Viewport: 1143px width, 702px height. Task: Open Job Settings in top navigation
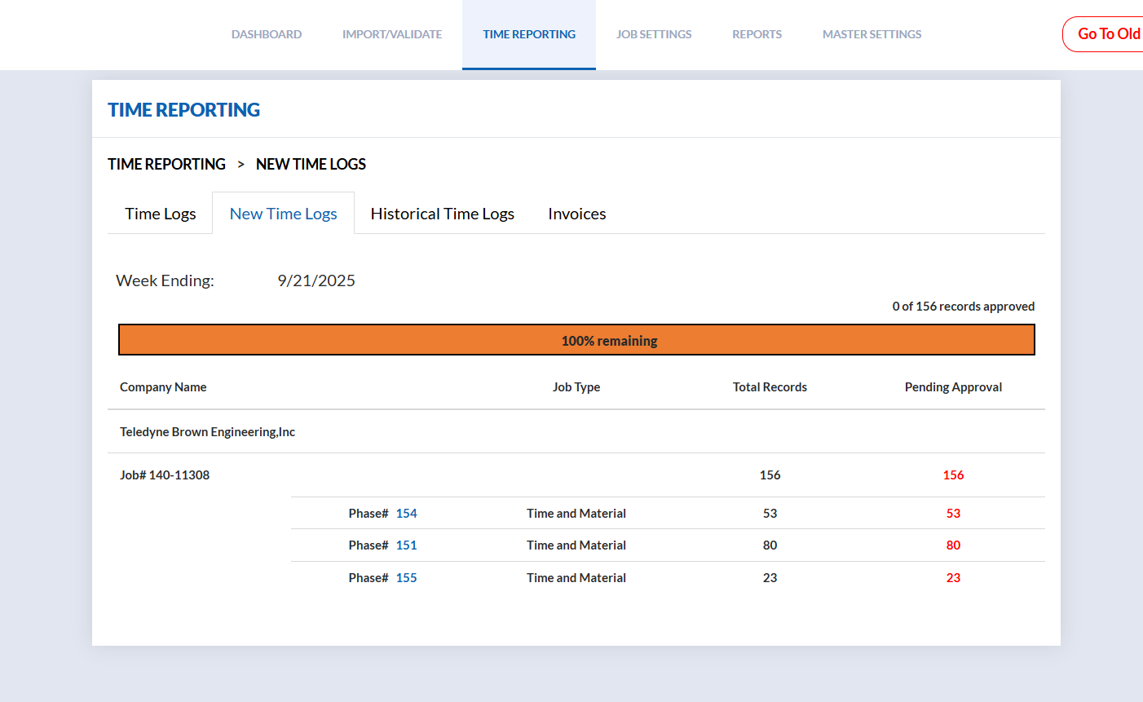click(x=654, y=34)
